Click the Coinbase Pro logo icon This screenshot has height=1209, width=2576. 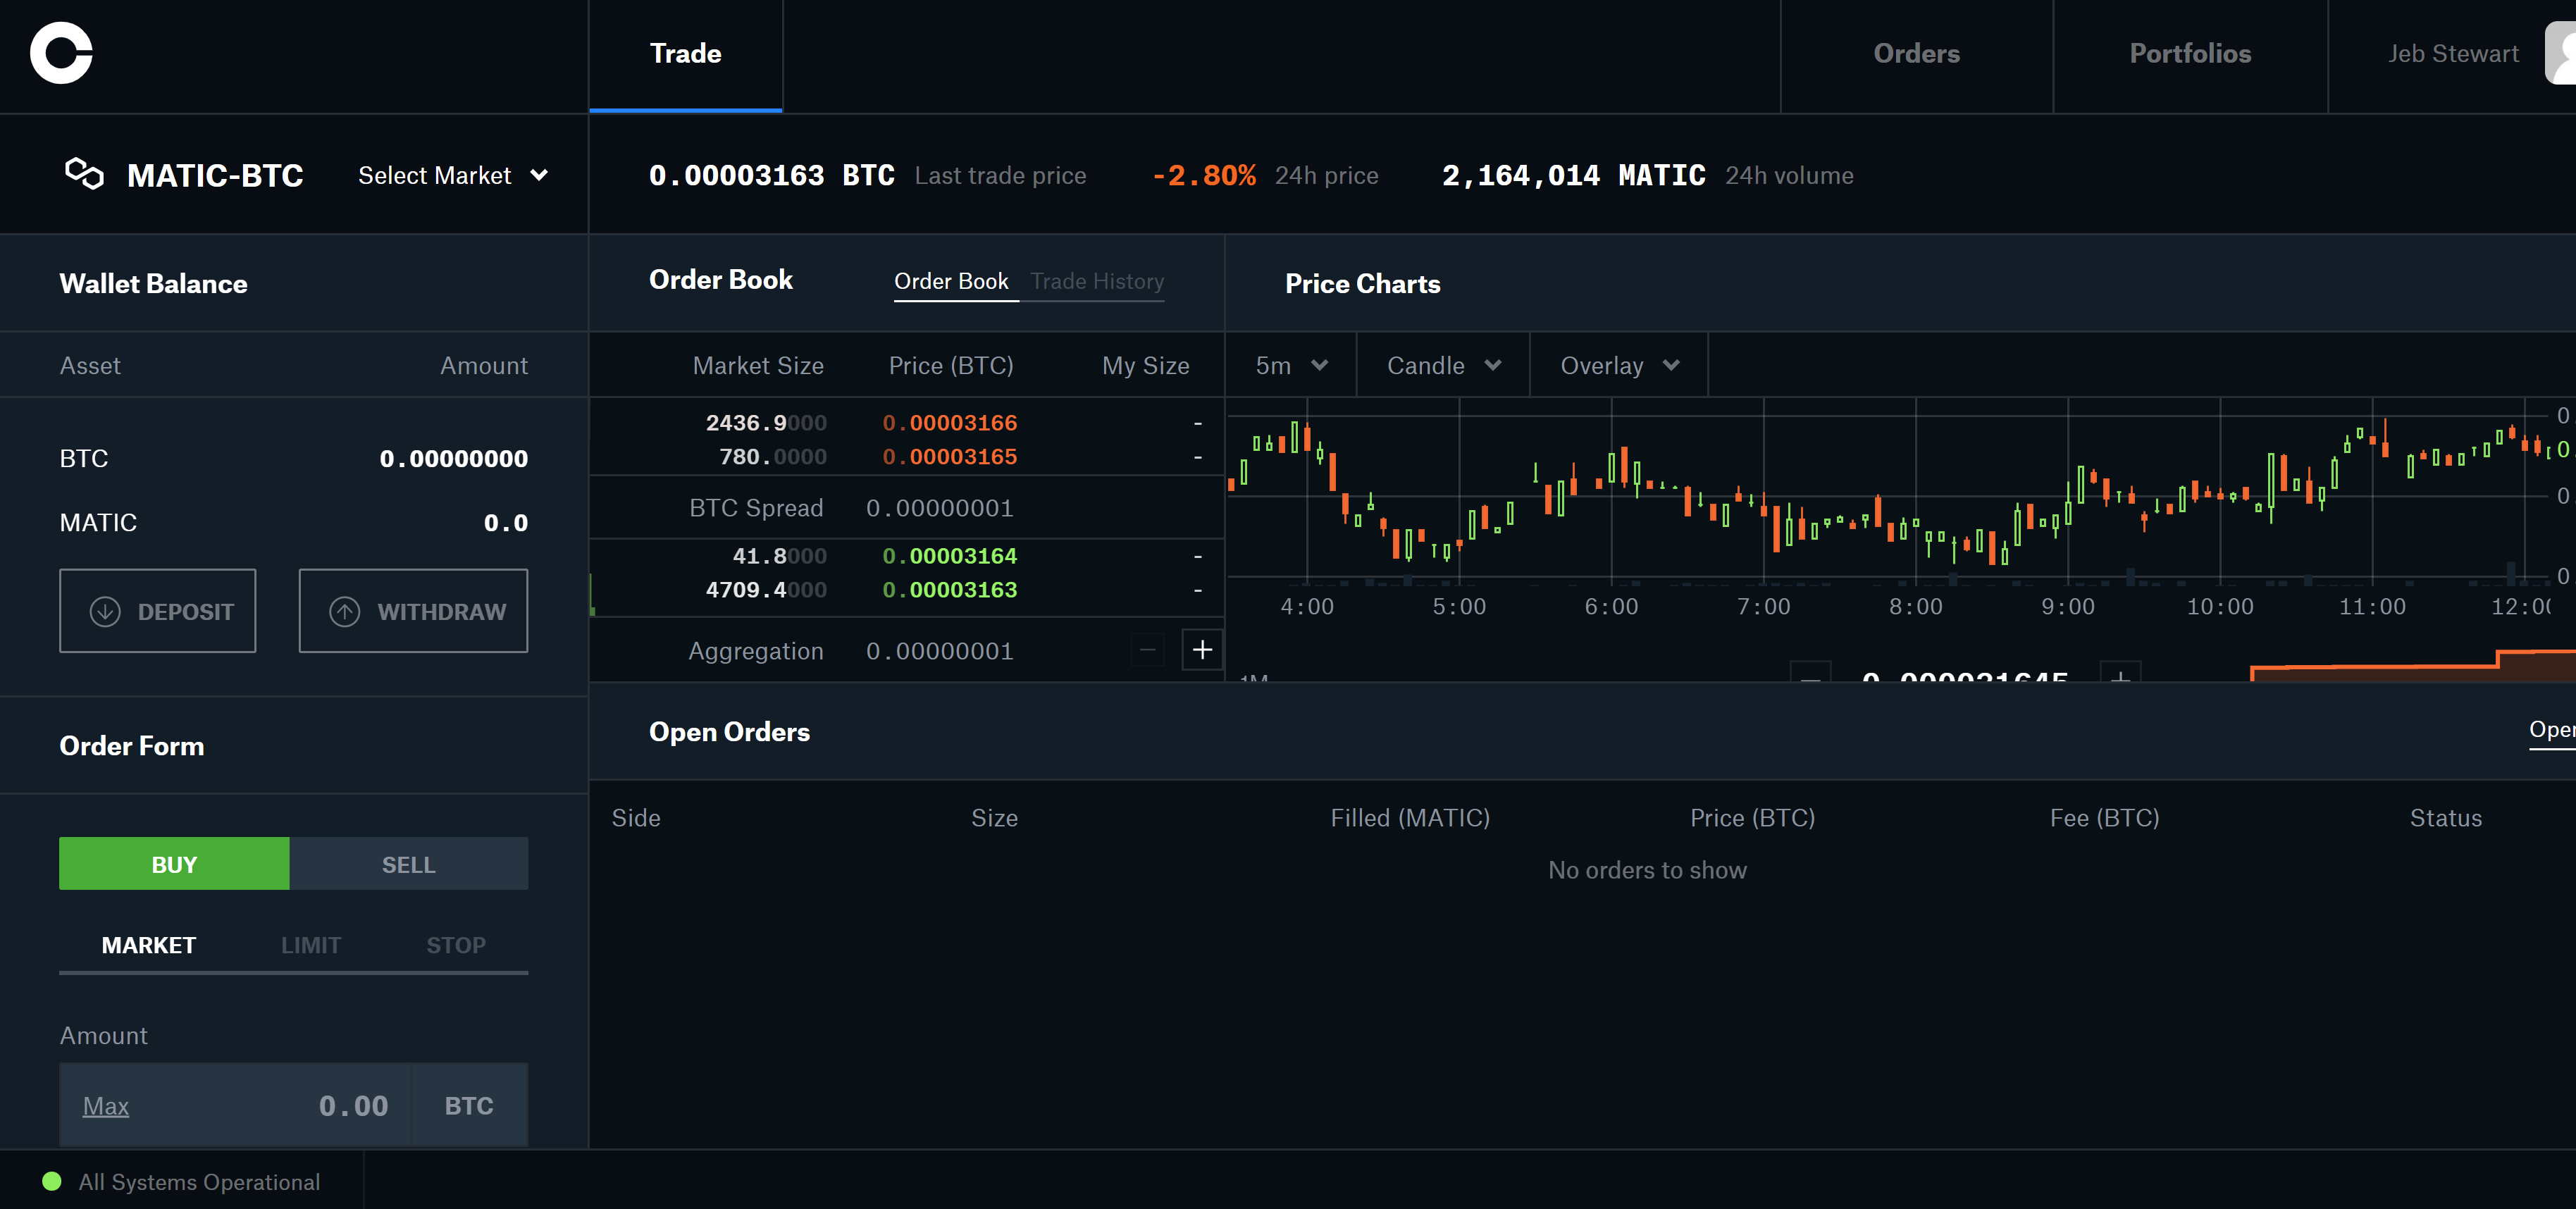[61, 53]
